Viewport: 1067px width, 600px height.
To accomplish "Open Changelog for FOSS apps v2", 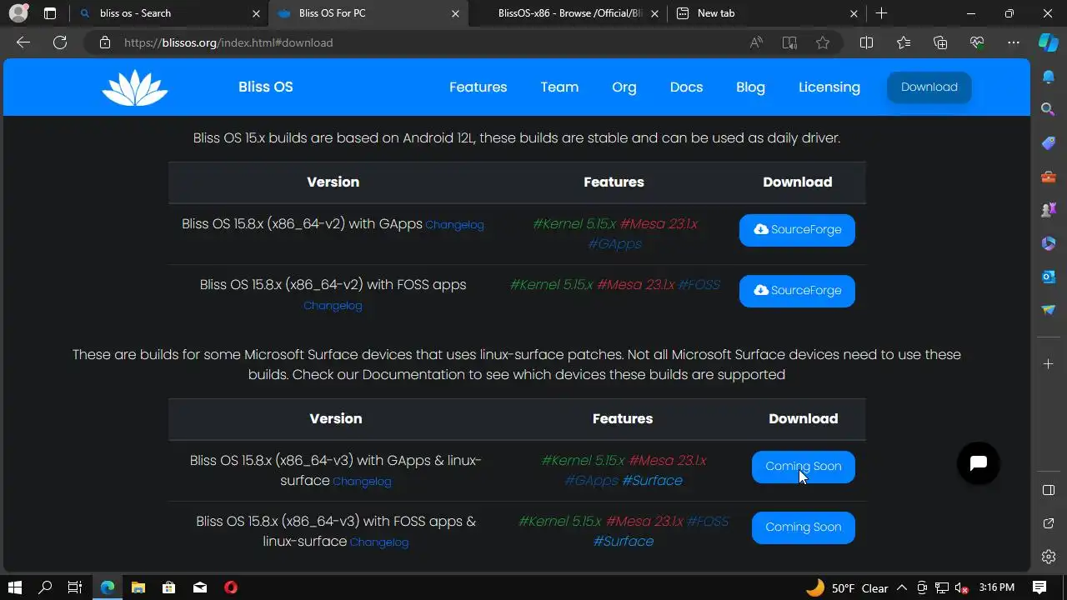I will (x=333, y=306).
